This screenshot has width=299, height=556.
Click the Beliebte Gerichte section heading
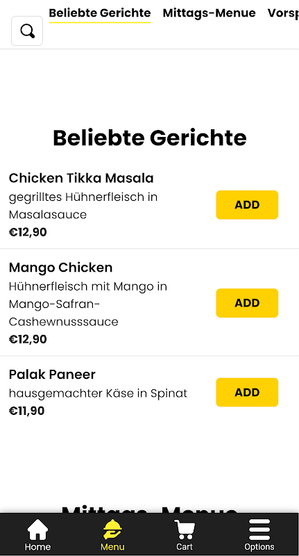coord(150,138)
